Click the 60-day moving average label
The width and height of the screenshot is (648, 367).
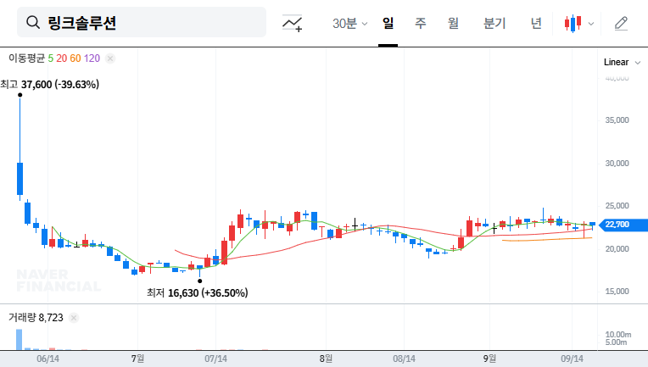click(x=75, y=58)
